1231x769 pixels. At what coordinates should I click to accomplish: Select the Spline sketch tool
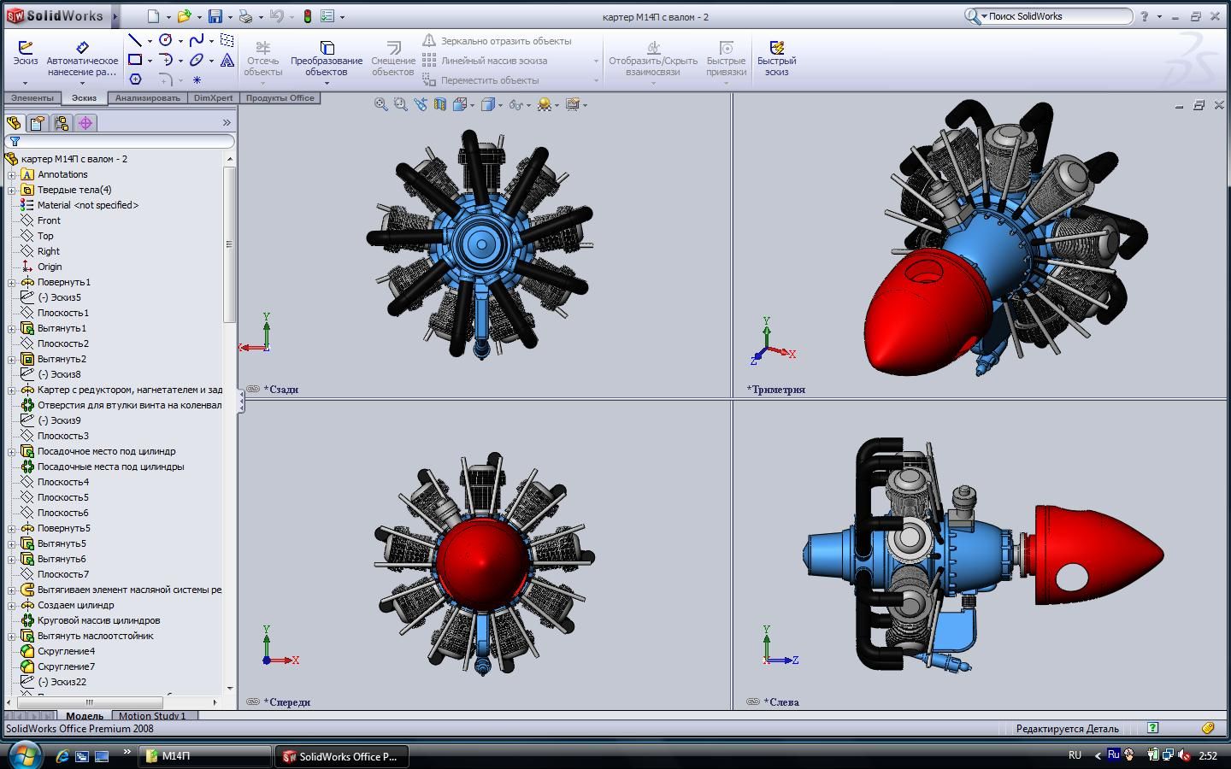(197, 40)
